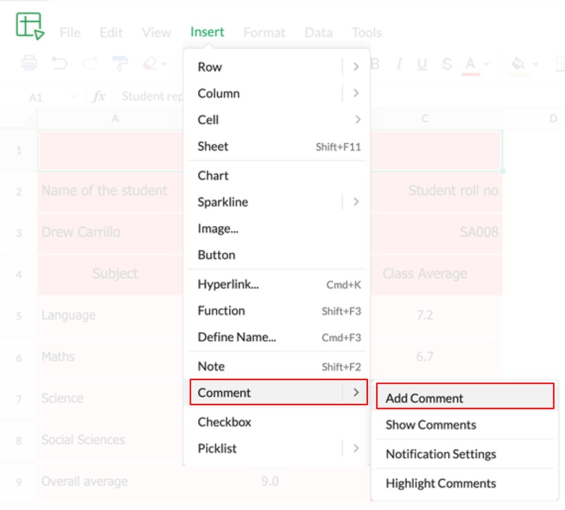The width and height of the screenshot is (565, 510).
Task: Toggle Italic text formatting
Action: pos(399,64)
